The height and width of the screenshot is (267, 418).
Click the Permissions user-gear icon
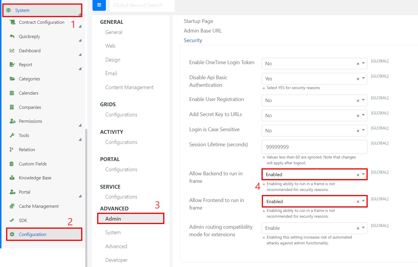pos(13,121)
